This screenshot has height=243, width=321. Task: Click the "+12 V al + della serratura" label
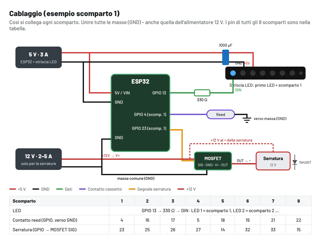[x=231, y=140]
